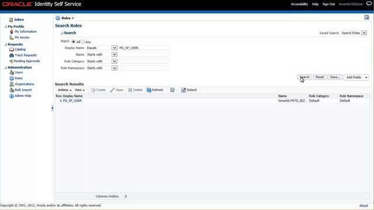Click the Role Namespace input field
This screenshot has height=210, width=374.
pyautogui.click(x=144, y=68)
